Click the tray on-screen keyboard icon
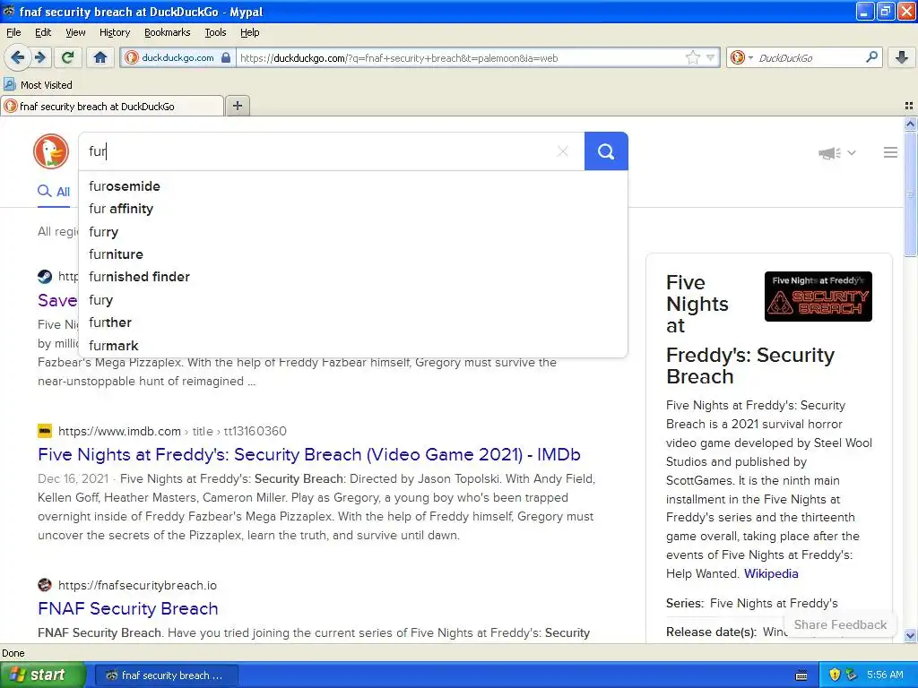918x688 pixels. 802,675
